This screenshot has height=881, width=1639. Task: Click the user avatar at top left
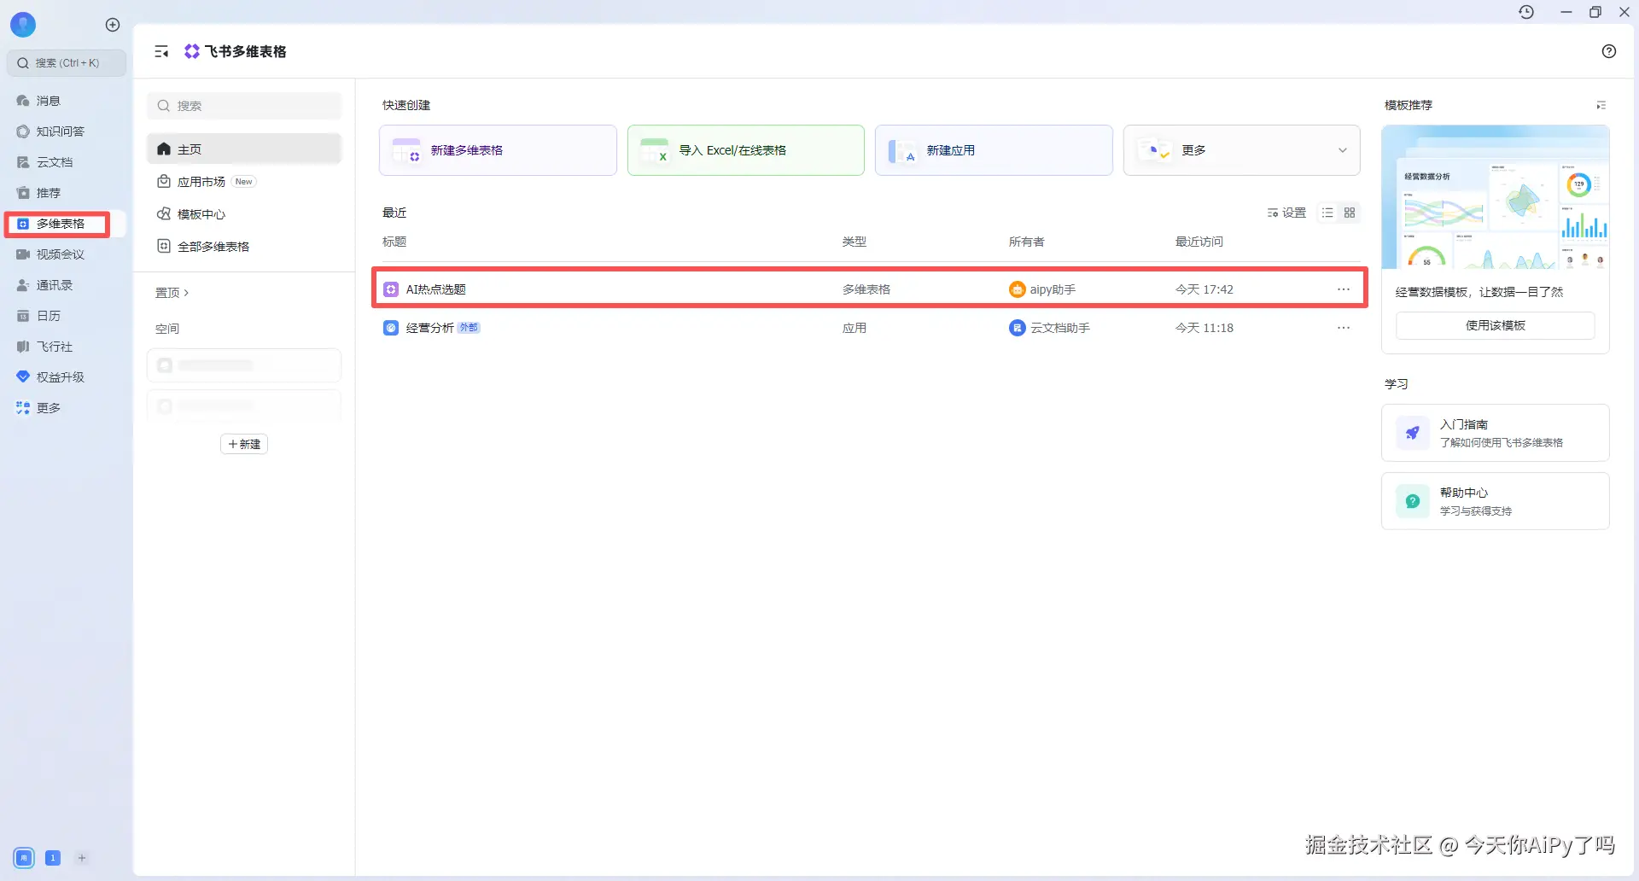[23, 25]
